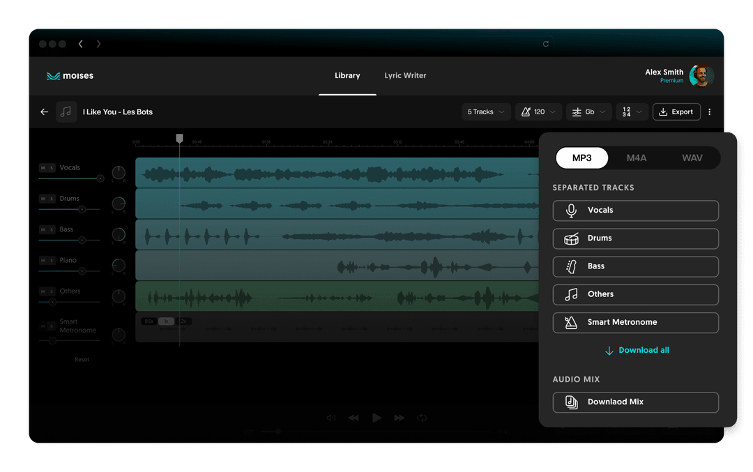The width and height of the screenshot is (753, 472).
Task: Open the Gb key dropdown
Action: pos(588,112)
